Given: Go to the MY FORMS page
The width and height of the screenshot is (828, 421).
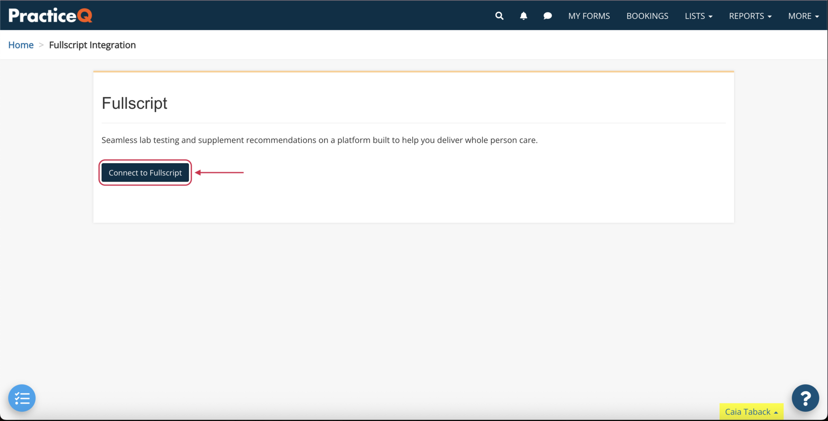Looking at the screenshot, I should [589, 16].
